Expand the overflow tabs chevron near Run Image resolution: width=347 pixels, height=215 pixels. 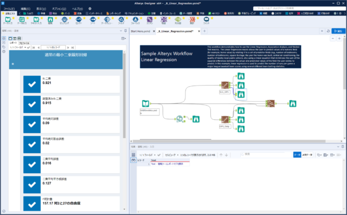[322, 31]
